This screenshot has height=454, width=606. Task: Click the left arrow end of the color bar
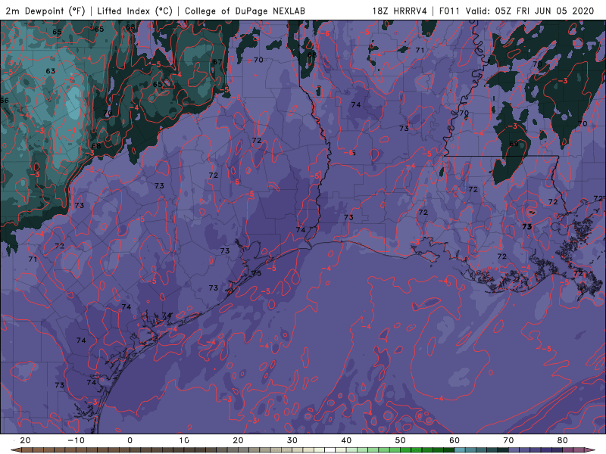click(15, 450)
